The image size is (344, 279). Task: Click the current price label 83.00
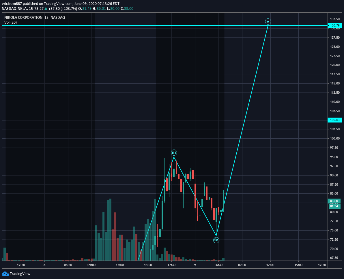pyautogui.click(x=334, y=201)
